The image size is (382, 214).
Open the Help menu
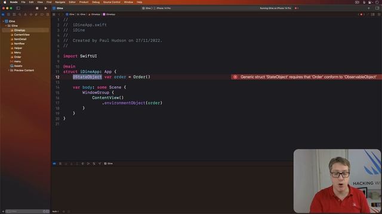(139, 2)
